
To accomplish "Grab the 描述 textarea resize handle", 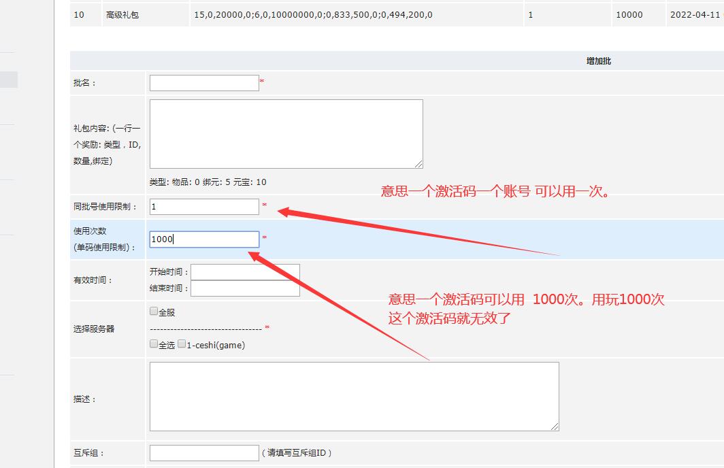I will point(555,427).
